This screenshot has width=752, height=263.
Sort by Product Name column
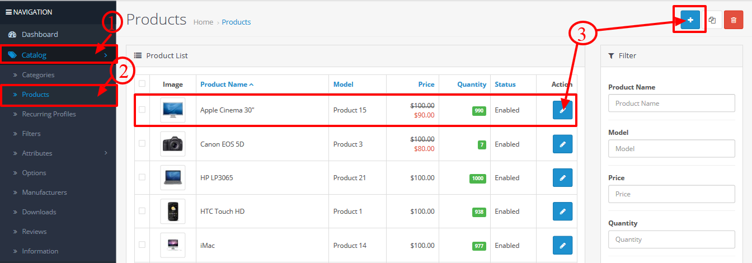[x=227, y=84]
